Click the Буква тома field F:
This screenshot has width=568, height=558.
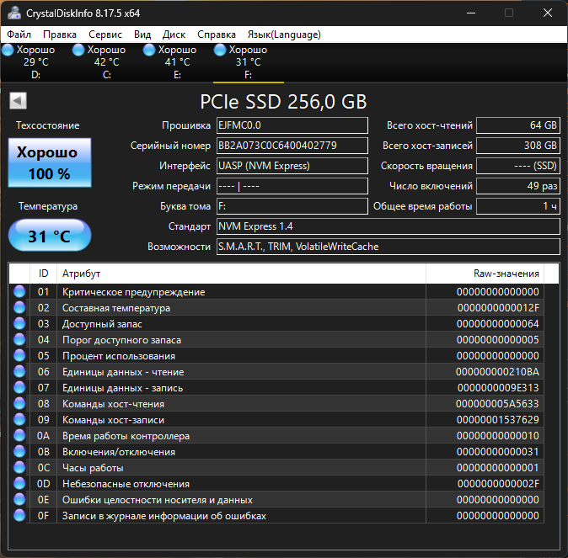292,206
